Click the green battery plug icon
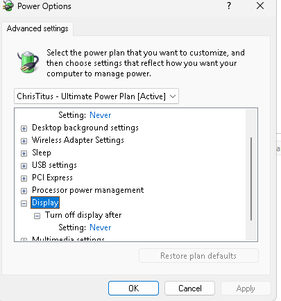Image resolution: width=281 pixels, height=301 pixels. tap(28, 62)
